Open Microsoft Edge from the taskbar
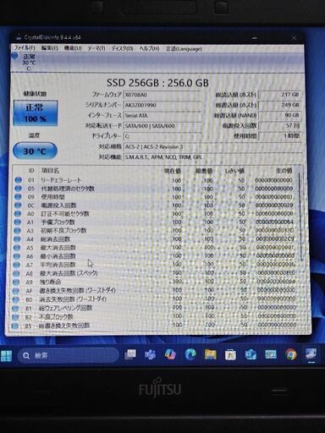Viewport: 325px width, 433px height. tap(190, 354)
